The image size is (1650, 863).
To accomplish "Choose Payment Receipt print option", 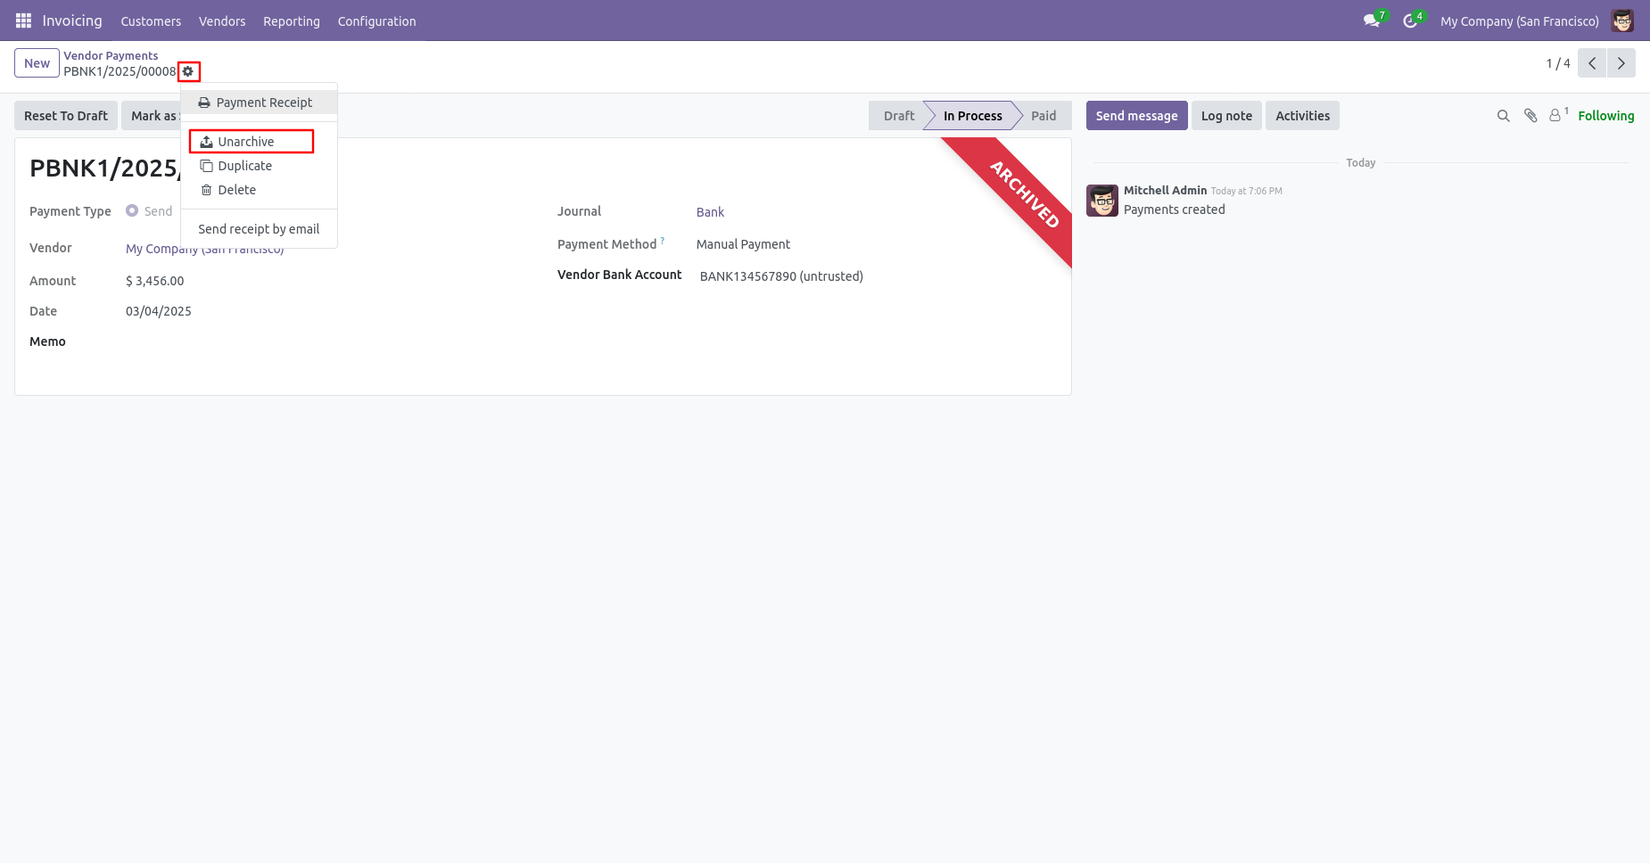I will tap(259, 103).
